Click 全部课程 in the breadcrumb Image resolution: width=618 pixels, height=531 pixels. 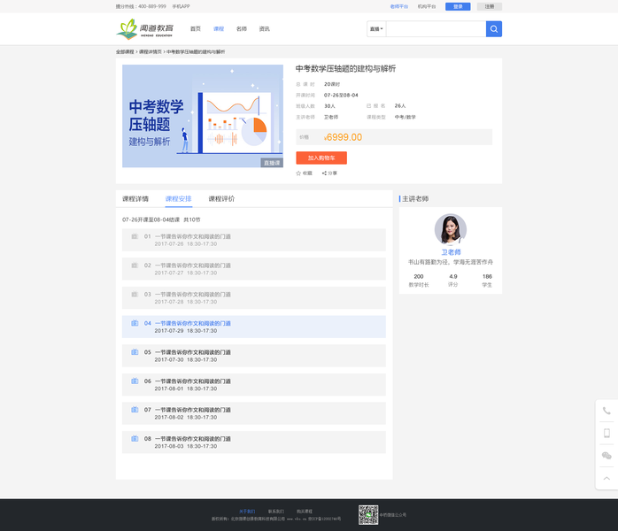(125, 51)
